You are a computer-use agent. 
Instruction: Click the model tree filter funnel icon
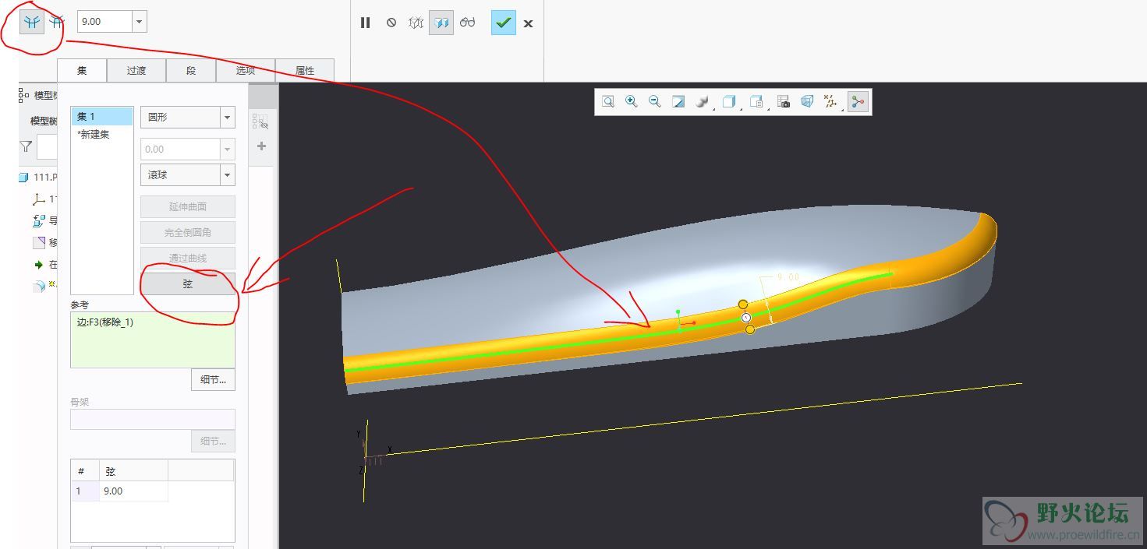[x=26, y=146]
